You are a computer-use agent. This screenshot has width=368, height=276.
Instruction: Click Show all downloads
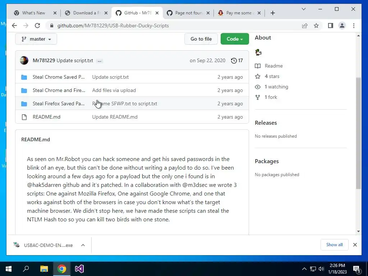(335, 245)
